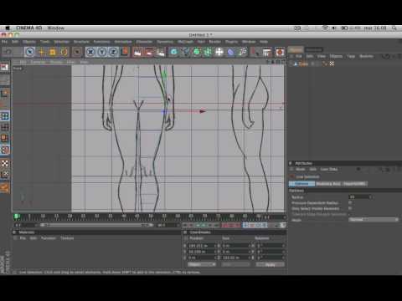Click the orange icon at bottom of left palette
Screen dimensions: 402x301
point(5,187)
